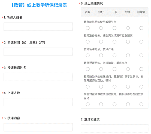Select 一般 for 教师授课熟练，条理清楚
The width and height of the screenshot is (151, 134).
coord(114,69)
